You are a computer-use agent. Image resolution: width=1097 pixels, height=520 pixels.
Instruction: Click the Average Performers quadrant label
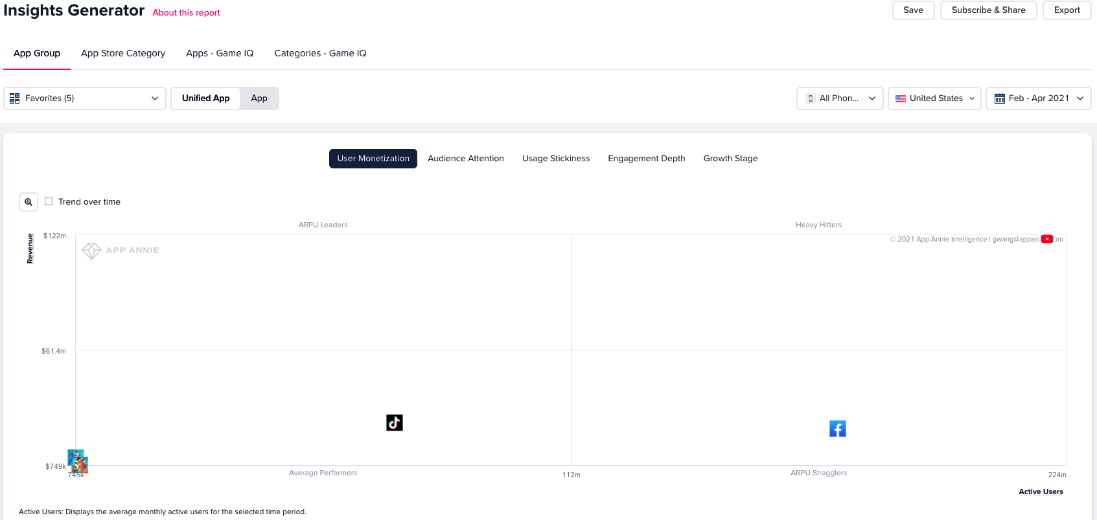coord(323,473)
